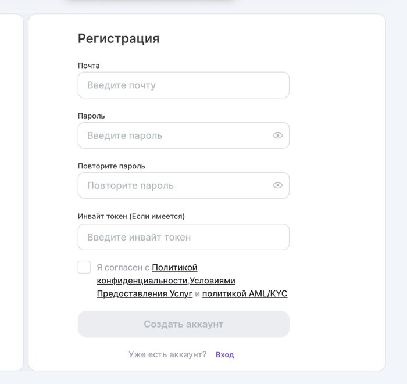This screenshot has width=407, height=384.
Task: Open the 'политикой AML/KYC' link
Action: (245, 294)
